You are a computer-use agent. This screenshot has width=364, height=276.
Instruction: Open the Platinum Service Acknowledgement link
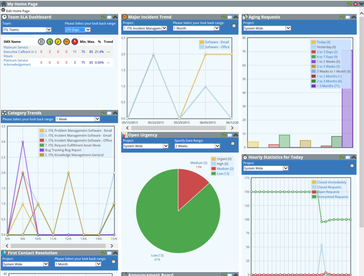coord(17,62)
